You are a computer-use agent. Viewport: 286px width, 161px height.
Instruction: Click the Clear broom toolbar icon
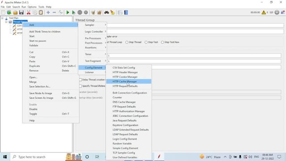point(93,13)
